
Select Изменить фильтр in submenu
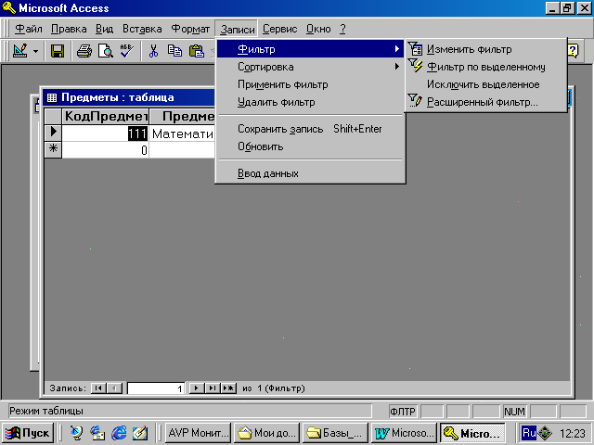point(486,49)
